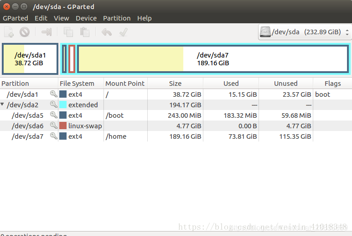Click the key icon for /dev/sda7
The height and width of the screenshot is (236, 352).
54,136
